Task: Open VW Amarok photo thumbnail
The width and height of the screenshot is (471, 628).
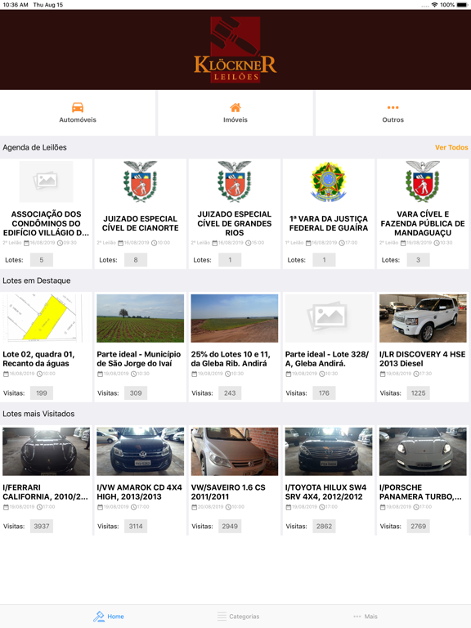Action: tap(140, 451)
